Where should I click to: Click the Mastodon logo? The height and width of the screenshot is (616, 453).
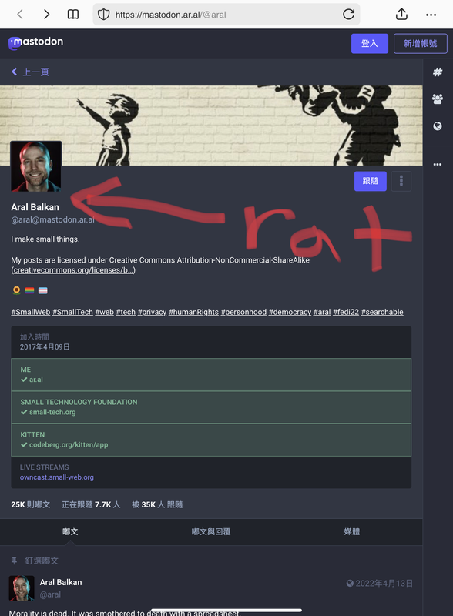tap(35, 42)
